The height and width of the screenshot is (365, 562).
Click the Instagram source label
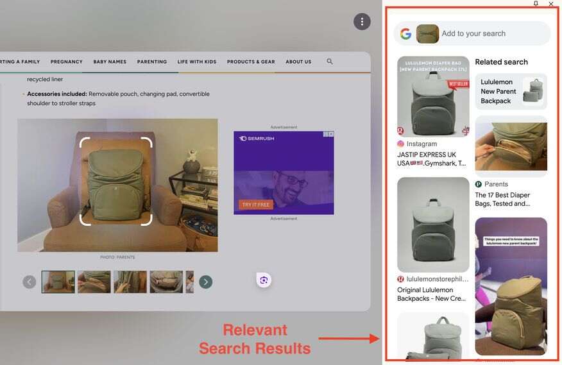pos(422,144)
